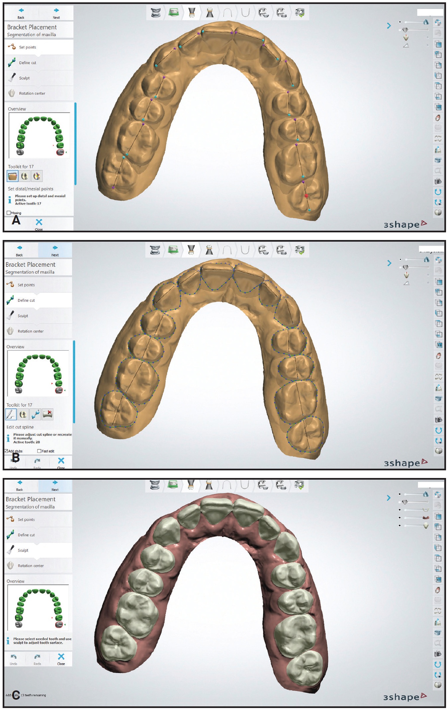The width and height of the screenshot is (448, 710).
Task: Click the Overview arch thumbnail in panel C
Action: (38, 607)
